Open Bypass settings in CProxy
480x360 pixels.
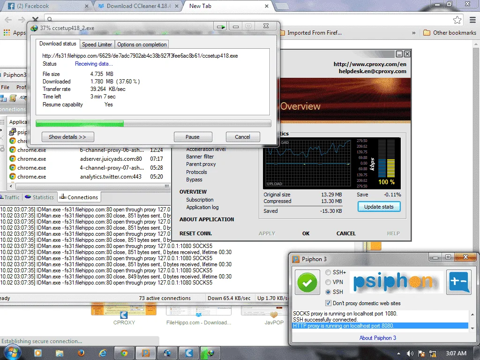click(x=194, y=180)
